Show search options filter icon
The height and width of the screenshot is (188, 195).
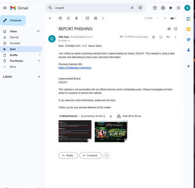click(x=140, y=8)
